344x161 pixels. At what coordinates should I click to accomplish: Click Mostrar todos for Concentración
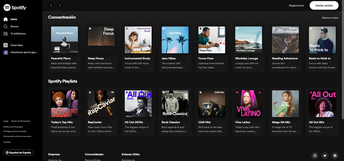(330, 18)
